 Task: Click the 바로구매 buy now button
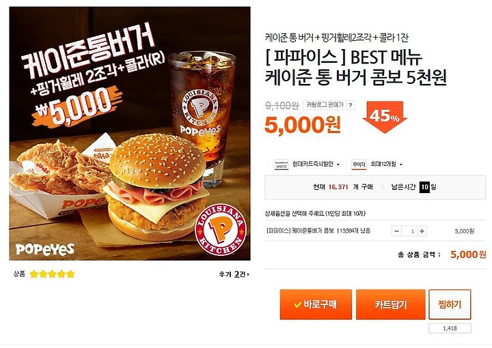[316, 304]
